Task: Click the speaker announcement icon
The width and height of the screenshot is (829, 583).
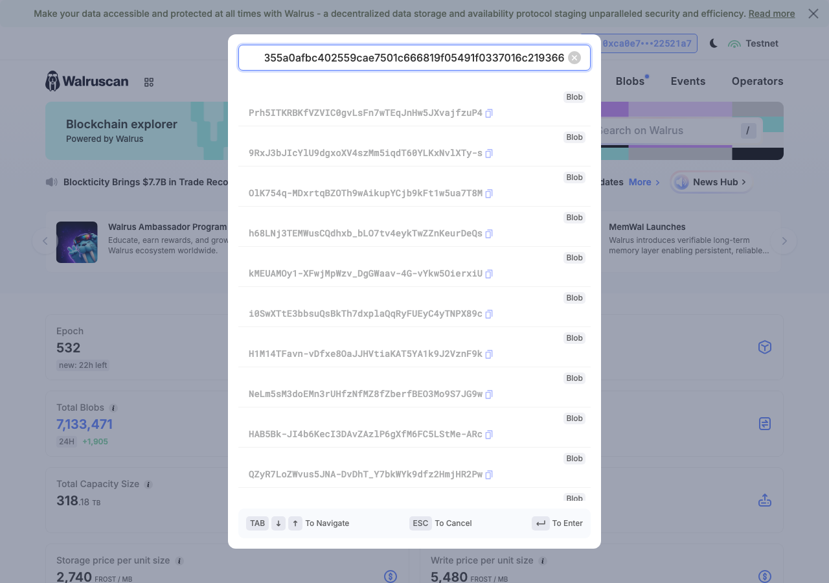Action: click(52, 182)
